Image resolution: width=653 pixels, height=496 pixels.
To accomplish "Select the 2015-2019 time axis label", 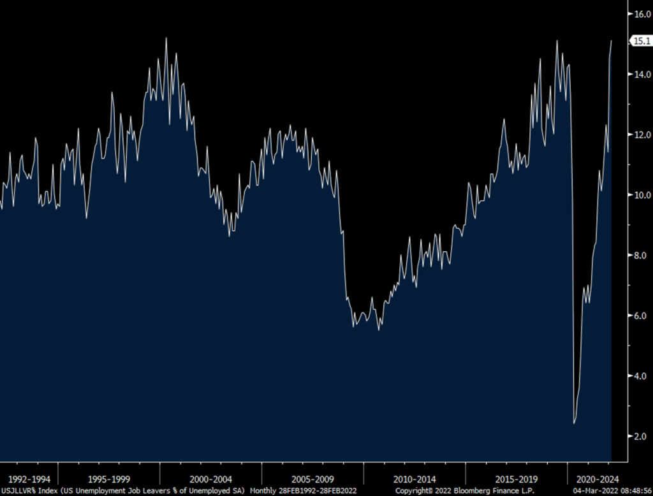I will click(517, 479).
